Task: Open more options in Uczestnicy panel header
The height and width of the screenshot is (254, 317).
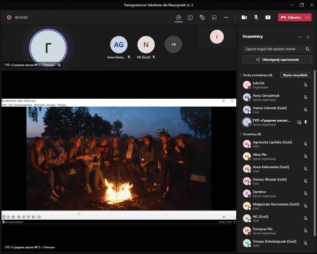Action: coord(300,37)
